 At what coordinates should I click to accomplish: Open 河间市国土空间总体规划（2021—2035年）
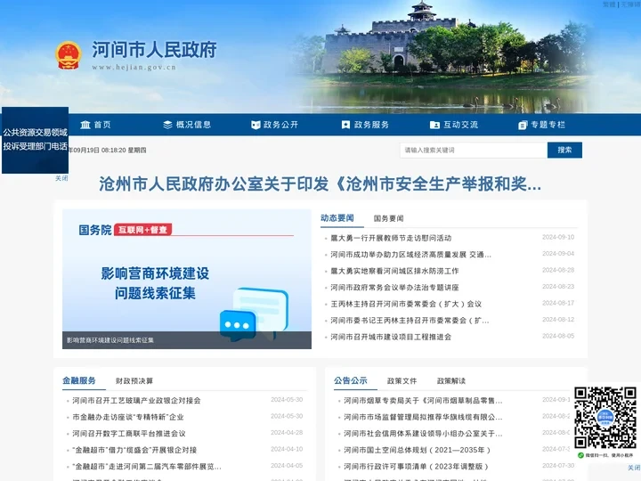417,450
